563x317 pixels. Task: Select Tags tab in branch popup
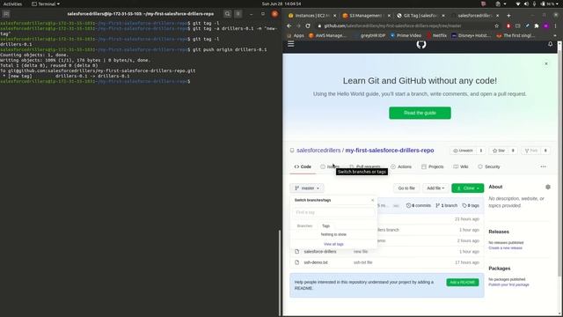[x=325, y=225]
